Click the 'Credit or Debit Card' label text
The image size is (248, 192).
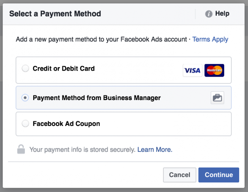coord(64,68)
